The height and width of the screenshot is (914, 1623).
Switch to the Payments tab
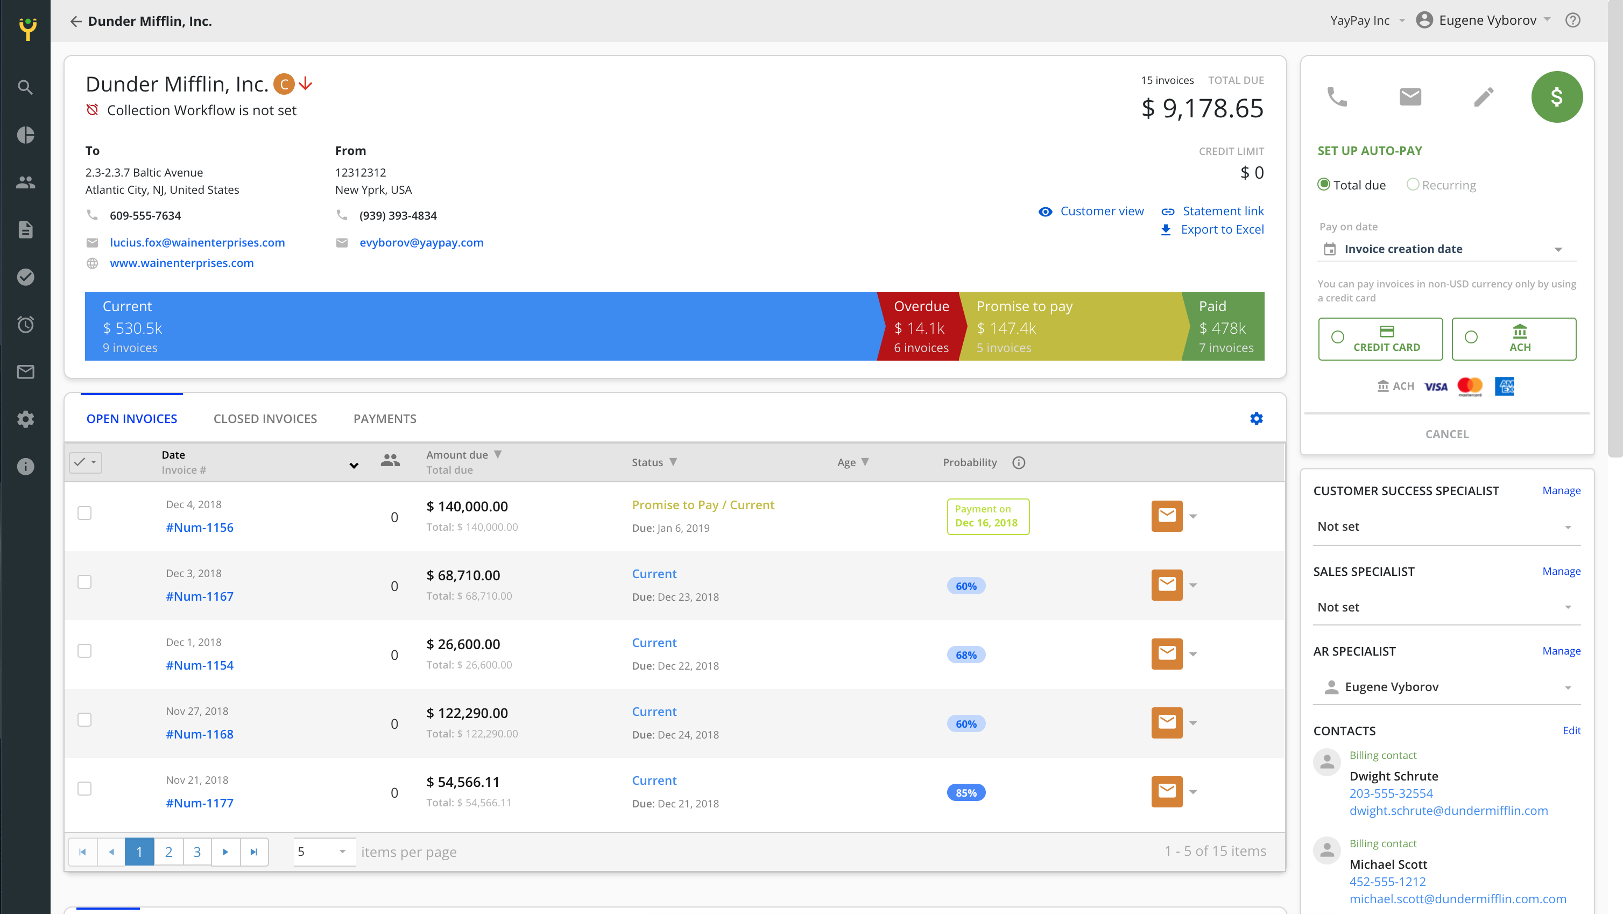point(384,419)
